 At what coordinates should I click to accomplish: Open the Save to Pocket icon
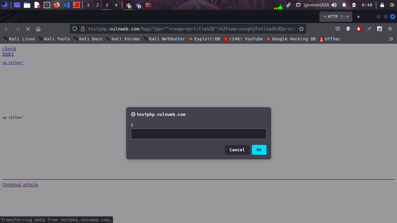tap(338, 29)
